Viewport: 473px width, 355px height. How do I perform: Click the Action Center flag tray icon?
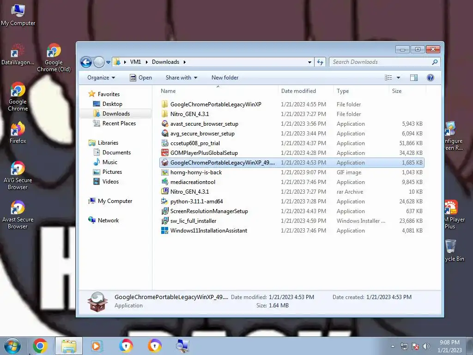[x=415, y=346]
